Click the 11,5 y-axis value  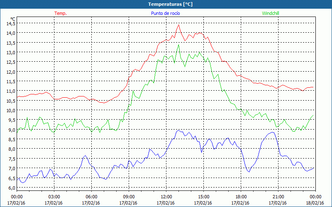coord(11,82)
